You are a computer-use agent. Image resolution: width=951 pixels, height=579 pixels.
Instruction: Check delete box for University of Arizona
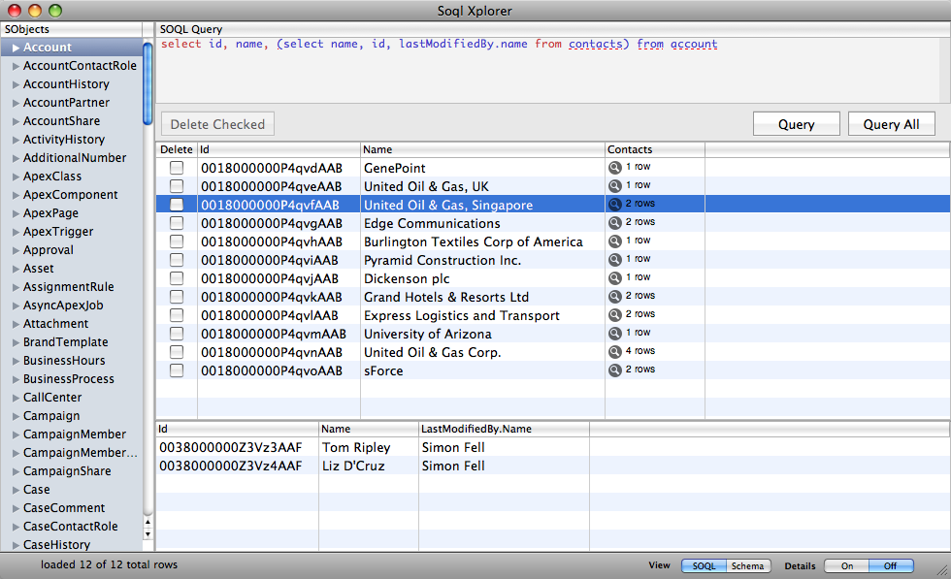177,334
